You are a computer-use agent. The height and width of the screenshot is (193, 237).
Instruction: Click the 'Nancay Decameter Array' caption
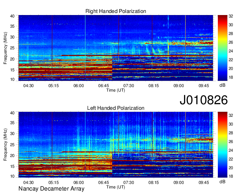pyautogui.click(x=51, y=189)
